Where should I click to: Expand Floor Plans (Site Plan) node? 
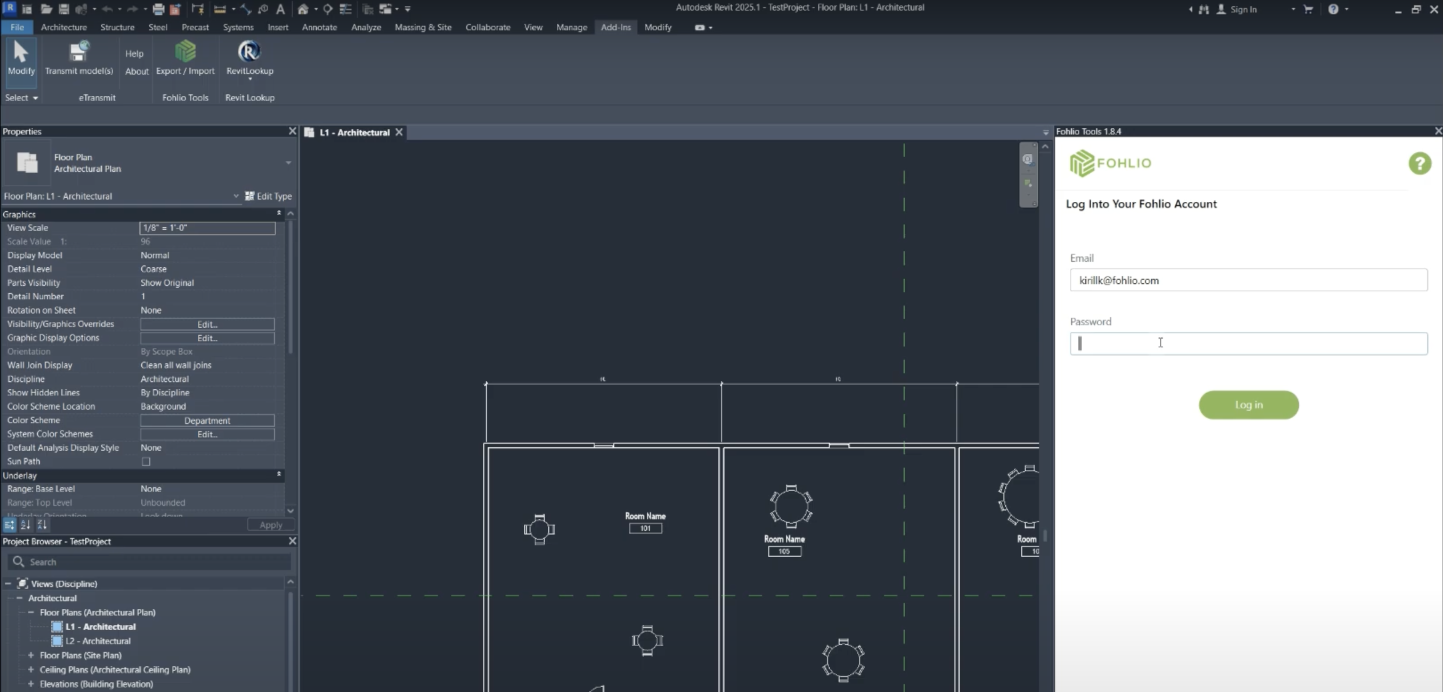tap(31, 655)
